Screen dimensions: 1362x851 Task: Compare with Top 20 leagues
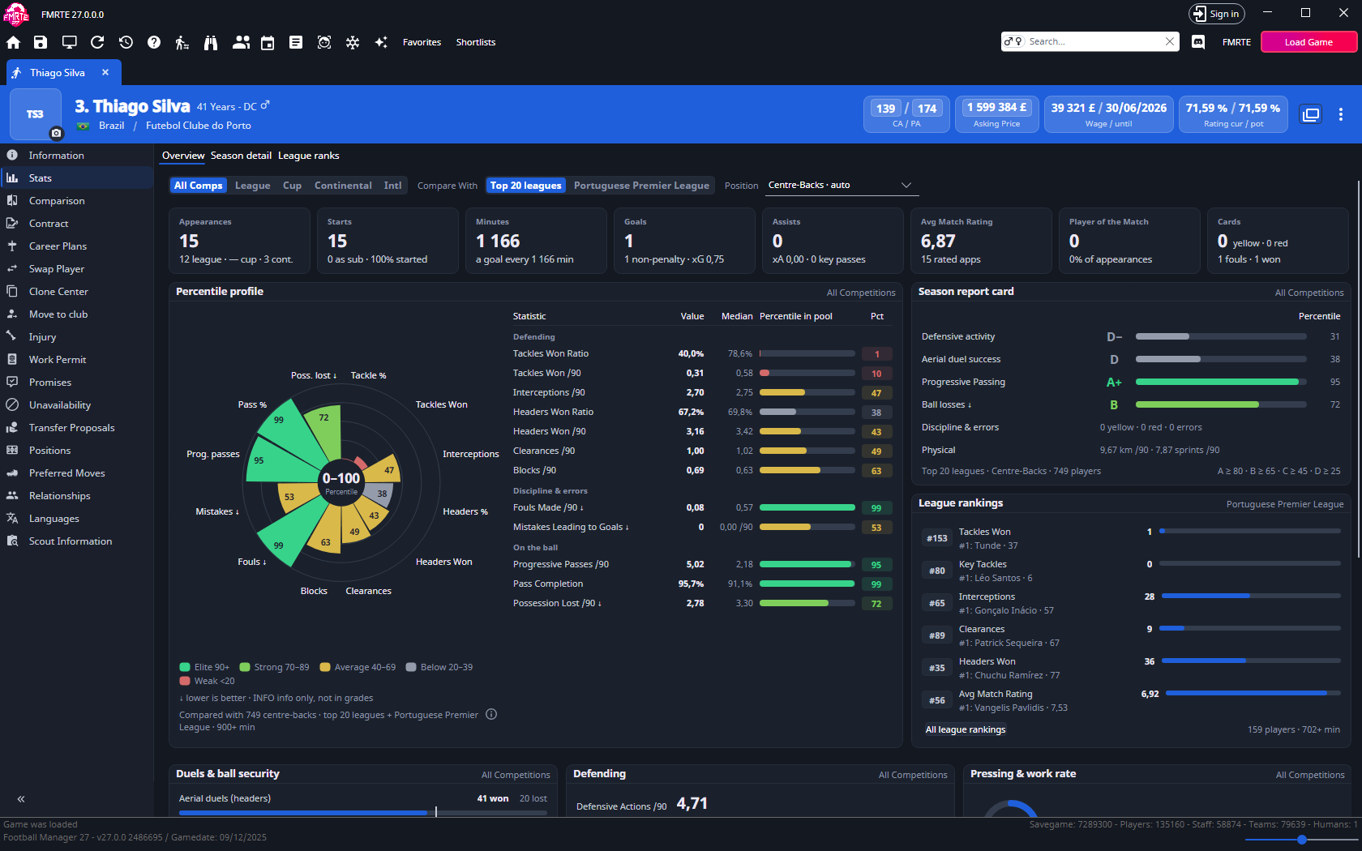pos(525,186)
